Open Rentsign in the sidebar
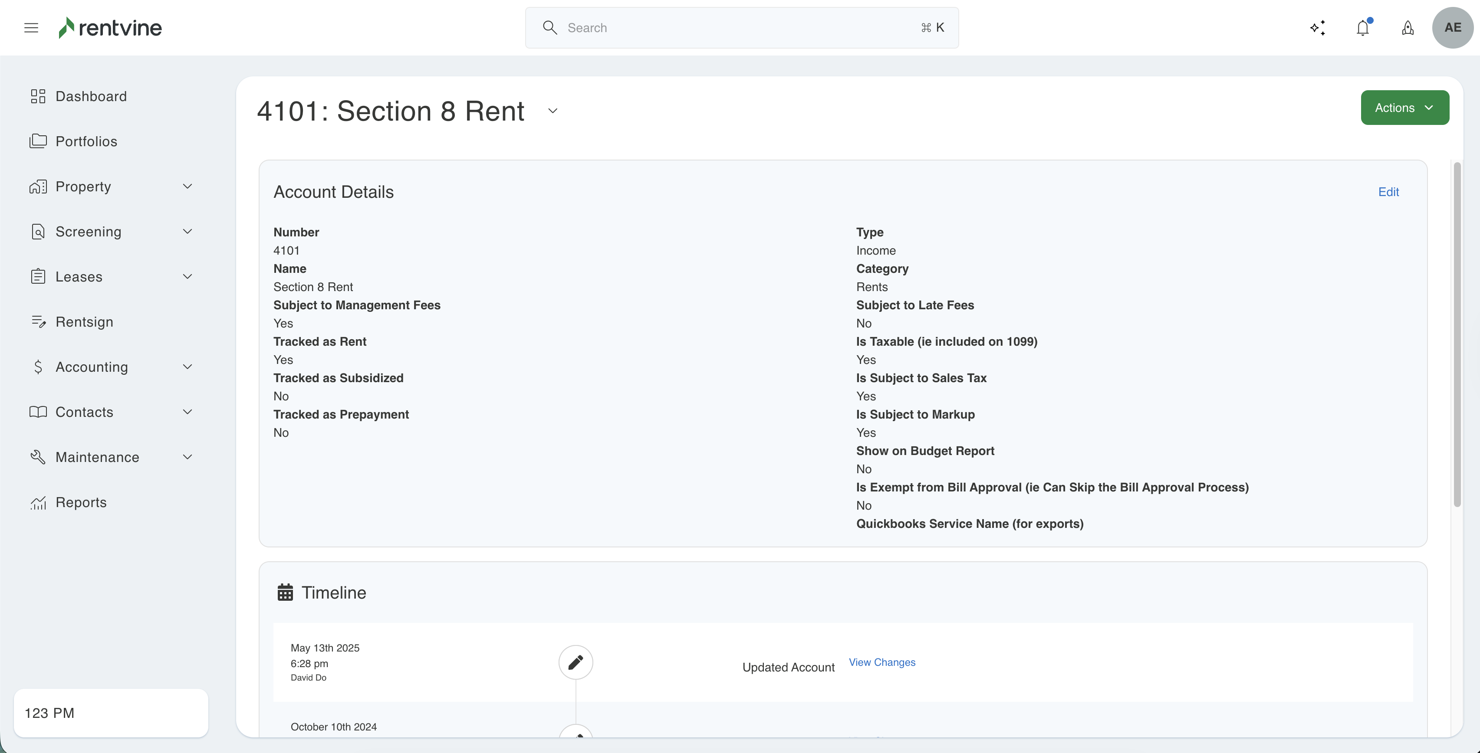1480x753 pixels. [84, 322]
